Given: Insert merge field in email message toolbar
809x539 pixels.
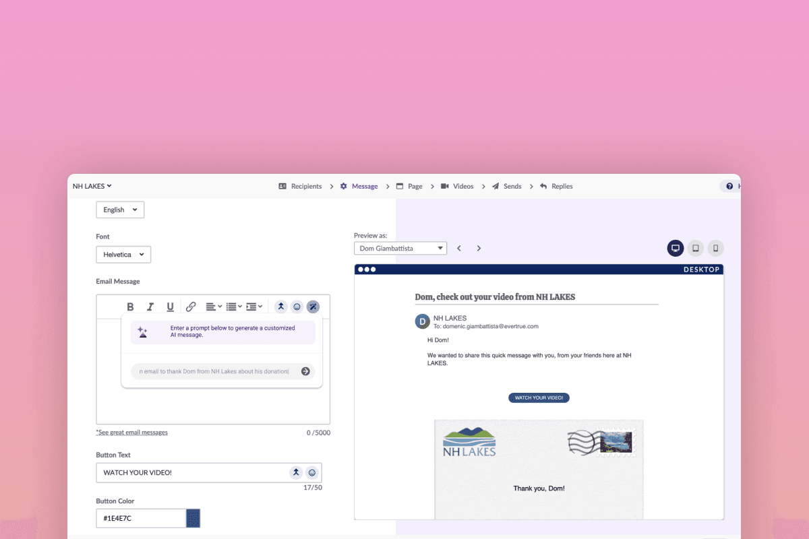Looking at the screenshot, I should pyautogui.click(x=281, y=307).
